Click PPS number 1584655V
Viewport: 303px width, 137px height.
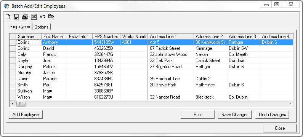coord(106,67)
